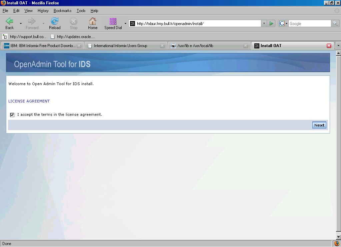This screenshot has width=341, height=247.
Task: Open the Speed Dial icon
Action: pos(113,22)
